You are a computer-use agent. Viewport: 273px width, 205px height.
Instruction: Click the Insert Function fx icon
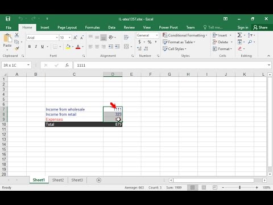[67, 65]
